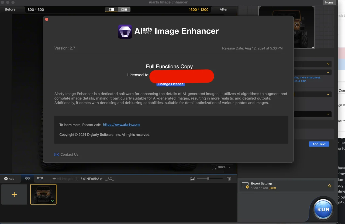345x224 pixels.
Task: Click the 800 * 600 original resolution text
Action: tap(36, 10)
